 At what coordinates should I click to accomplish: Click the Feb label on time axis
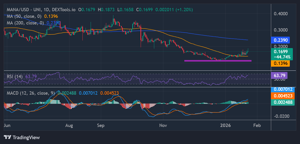[x=257, y=125]
